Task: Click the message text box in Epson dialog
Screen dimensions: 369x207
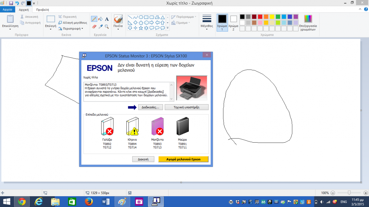Action: [129, 91]
